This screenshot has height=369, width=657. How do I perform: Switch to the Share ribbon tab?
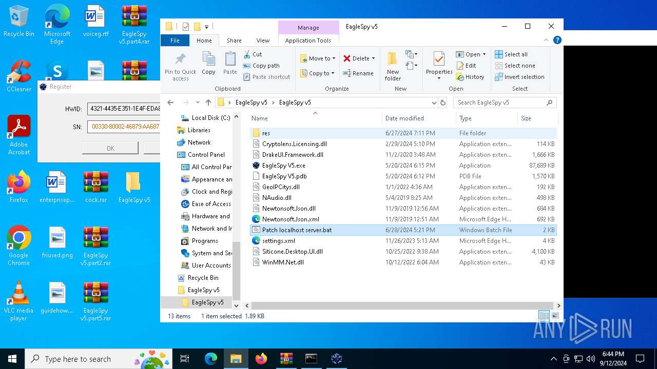click(x=234, y=40)
